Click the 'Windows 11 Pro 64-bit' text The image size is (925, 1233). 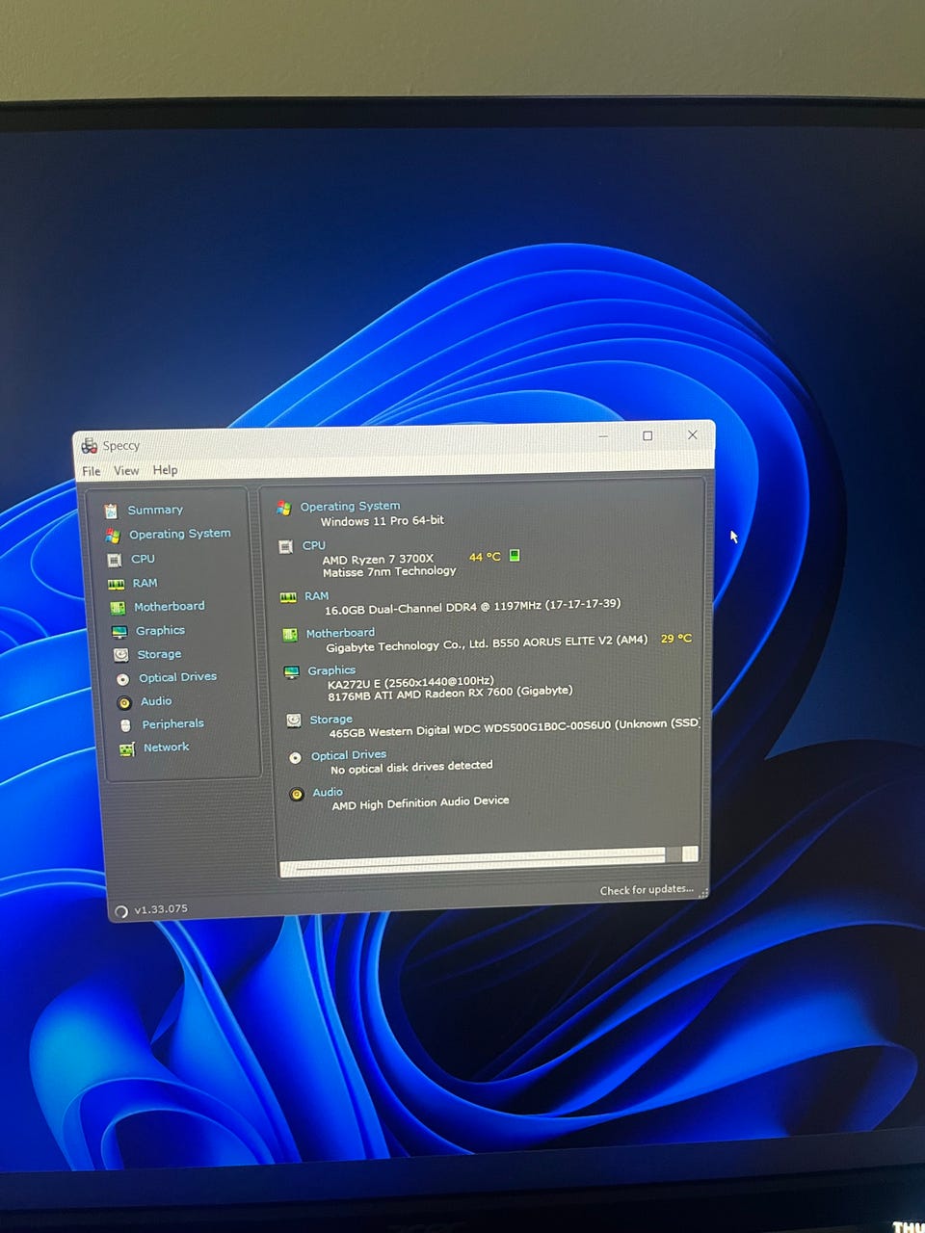tap(383, 521)
